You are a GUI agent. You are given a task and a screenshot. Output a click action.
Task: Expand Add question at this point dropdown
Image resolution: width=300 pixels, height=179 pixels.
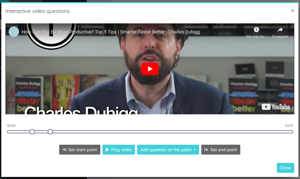coord(168,150)
